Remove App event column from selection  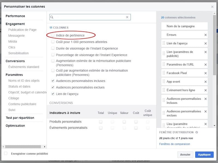click(205, 81)
